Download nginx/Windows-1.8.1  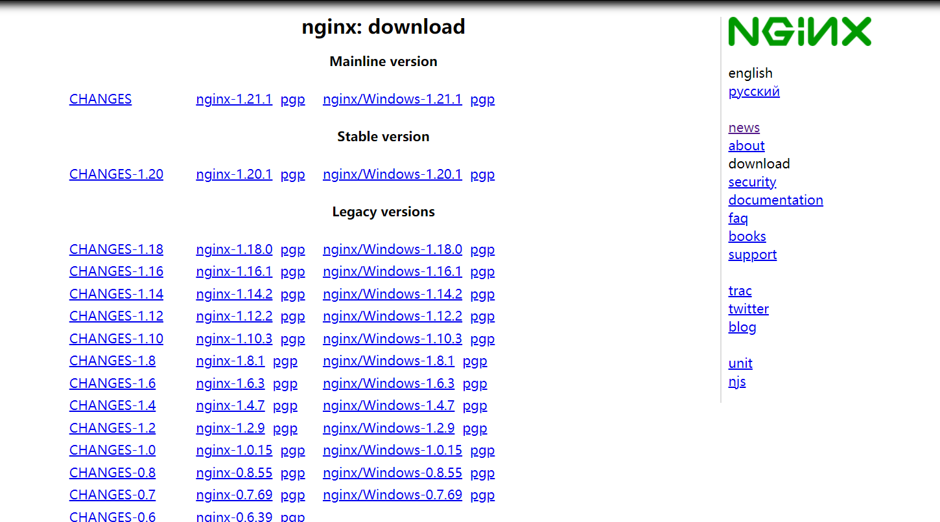[388, 361]
